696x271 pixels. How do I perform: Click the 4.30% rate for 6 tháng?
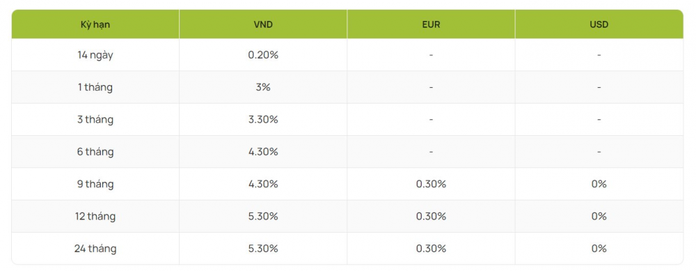pyautogui.click(x=263, y=151)
